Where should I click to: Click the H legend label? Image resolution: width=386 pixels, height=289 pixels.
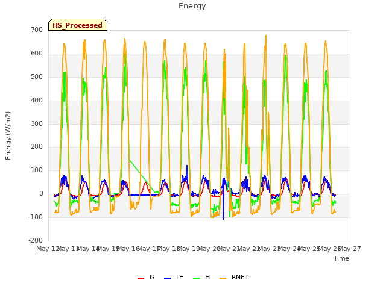pos(207,277)
